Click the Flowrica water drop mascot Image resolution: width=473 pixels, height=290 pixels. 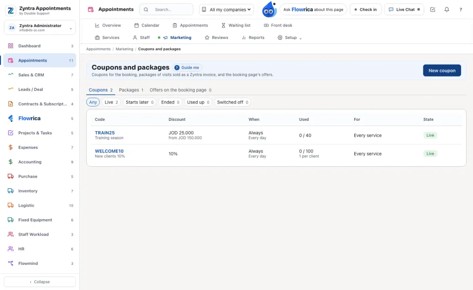[269, 9]
